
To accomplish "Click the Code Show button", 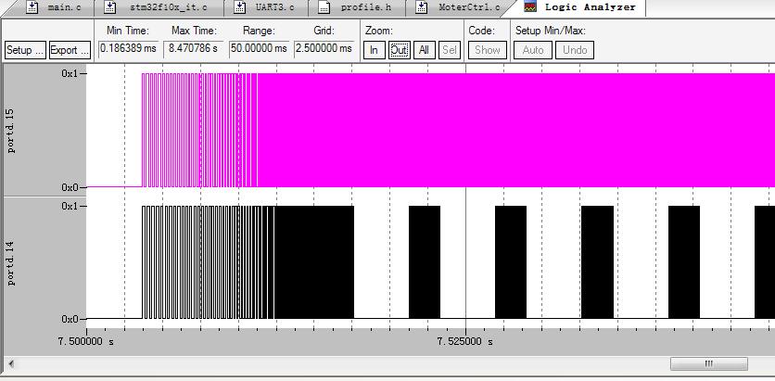I will [x=488, y=50].
